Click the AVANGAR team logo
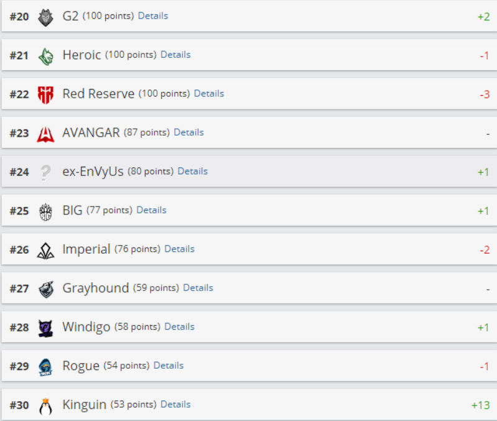The height and width of the screenshot is (421, 497). pos(45,134)
